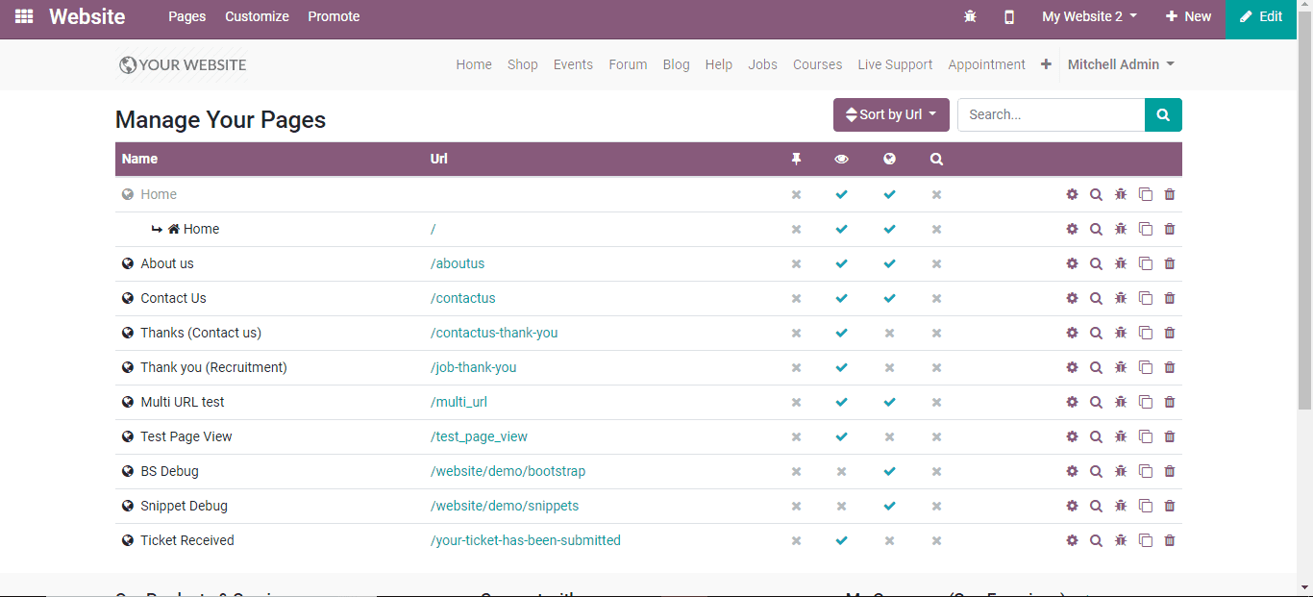The height and width of the screenshot is (597, 1313).
Task: Clone the About us page
Action: coord(1145,263)
